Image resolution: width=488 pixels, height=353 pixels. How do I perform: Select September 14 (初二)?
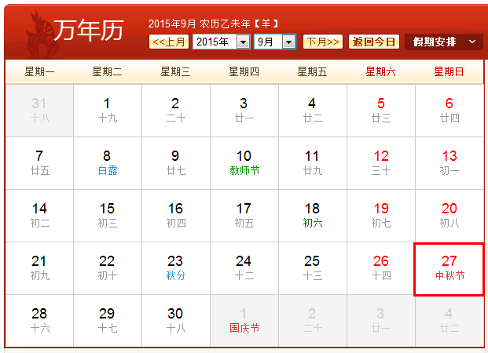coord(39,216)
